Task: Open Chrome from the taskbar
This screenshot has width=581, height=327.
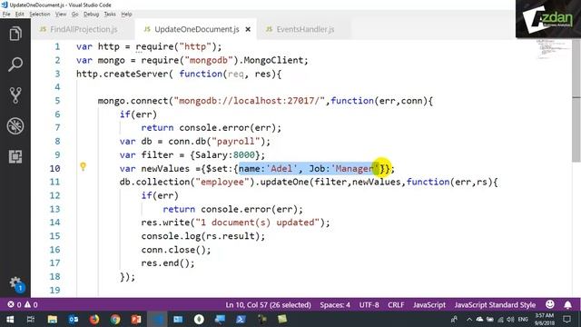Action: coord(115,319)
